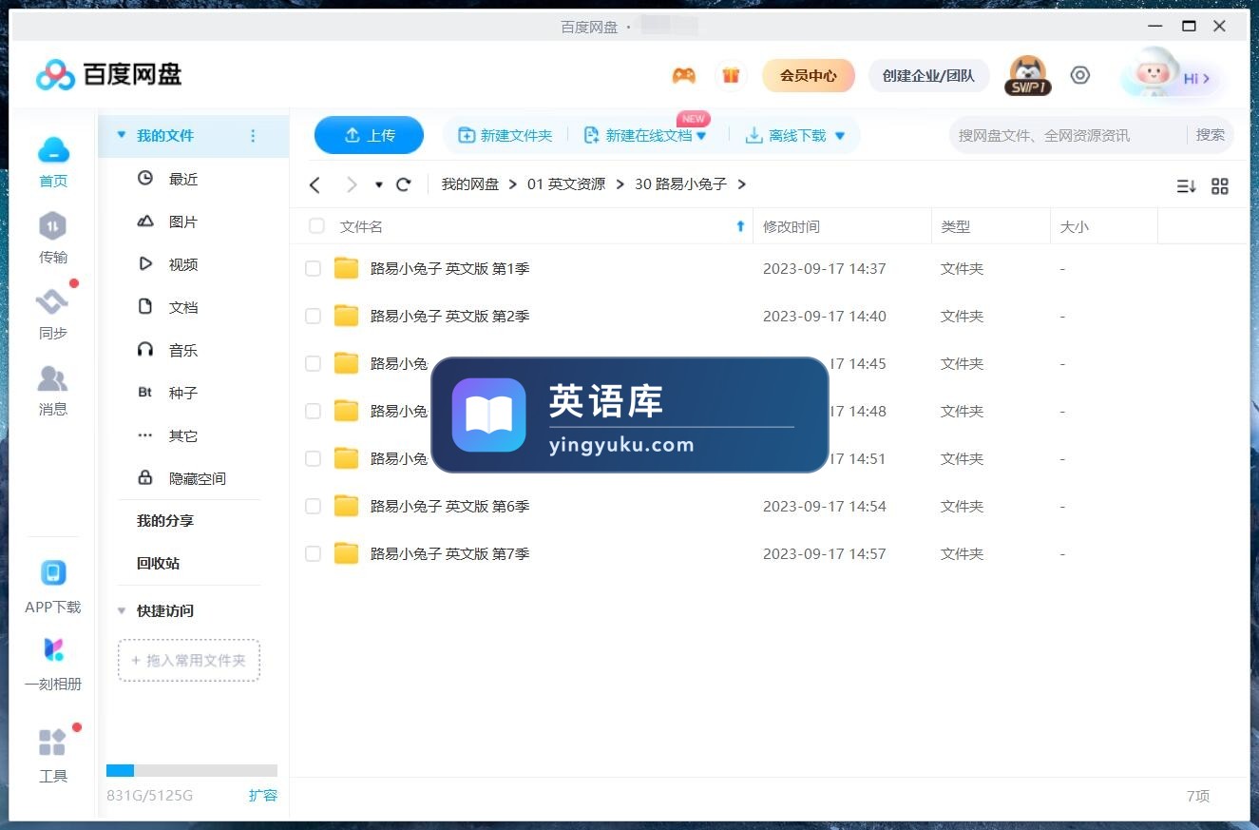Check the box for the 14:45 folder row
1259x830 pixels.
click(x=313, y=364)
